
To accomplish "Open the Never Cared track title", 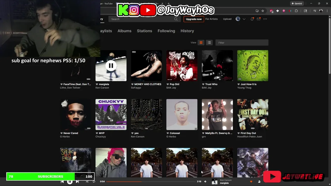I will [71, 133].
